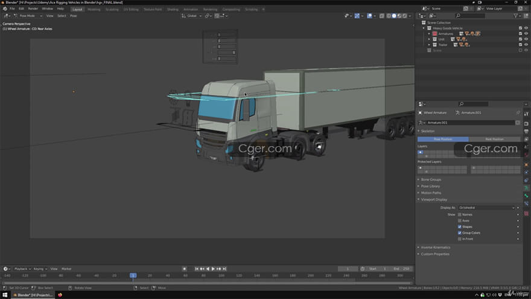Open the Render menu
531x299 pixels.
(x=33, y=8)
